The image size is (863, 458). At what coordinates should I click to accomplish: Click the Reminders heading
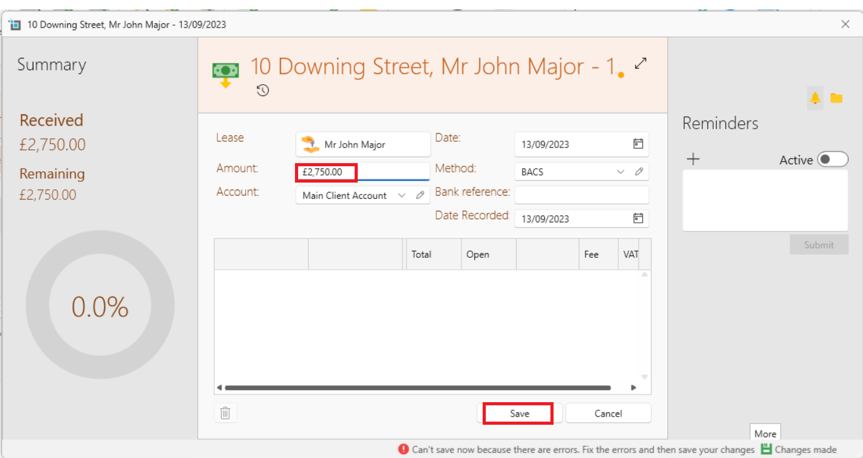pyautogui.click(x=721, y=123)
